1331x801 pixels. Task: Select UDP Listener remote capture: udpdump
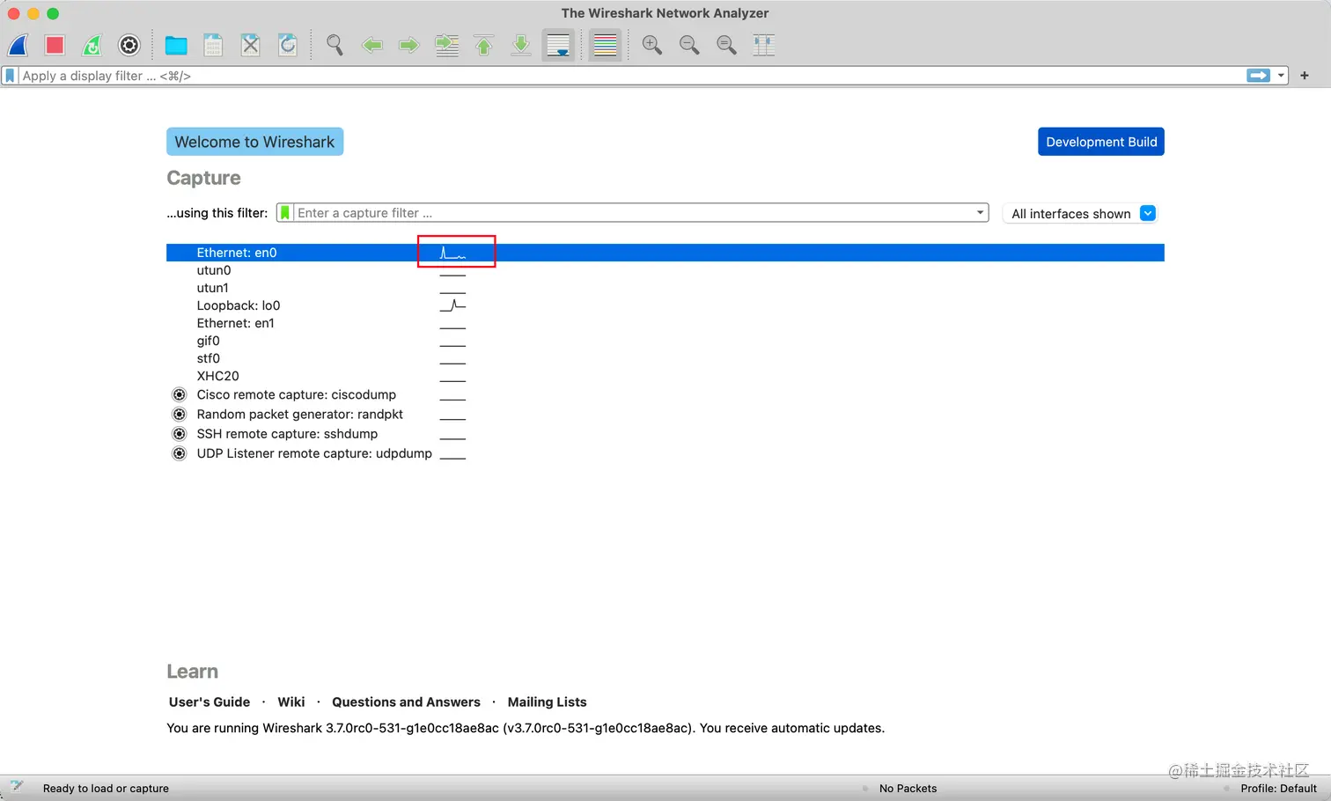pos(314,453)
